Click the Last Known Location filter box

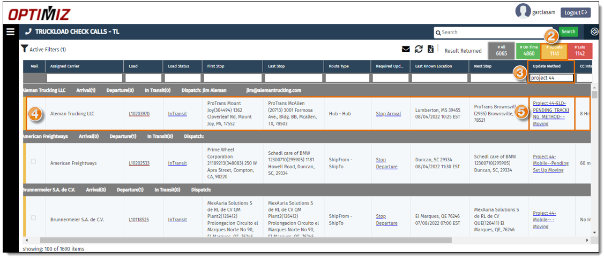(x=440, y=78)
